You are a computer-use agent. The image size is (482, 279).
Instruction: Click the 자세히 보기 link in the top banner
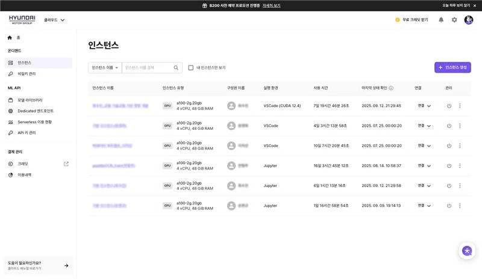pyautogui.click(x=271, y=5)
